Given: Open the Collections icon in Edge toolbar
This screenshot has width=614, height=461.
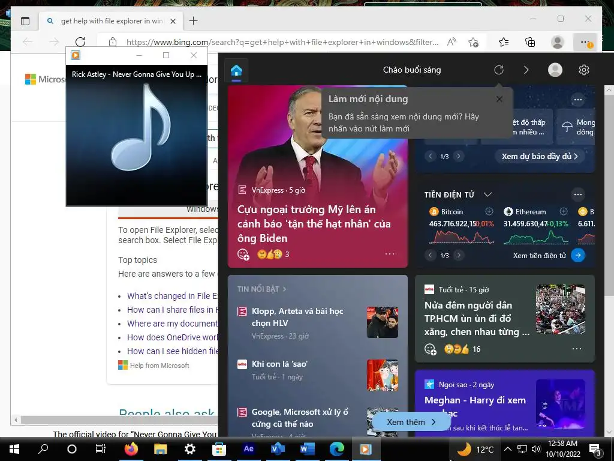Looking at the screenshot, I should pos(530,42).
